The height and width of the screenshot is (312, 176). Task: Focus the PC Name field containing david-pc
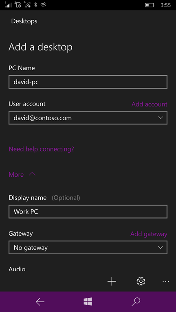pyautogui.click(x=88, y=82)
